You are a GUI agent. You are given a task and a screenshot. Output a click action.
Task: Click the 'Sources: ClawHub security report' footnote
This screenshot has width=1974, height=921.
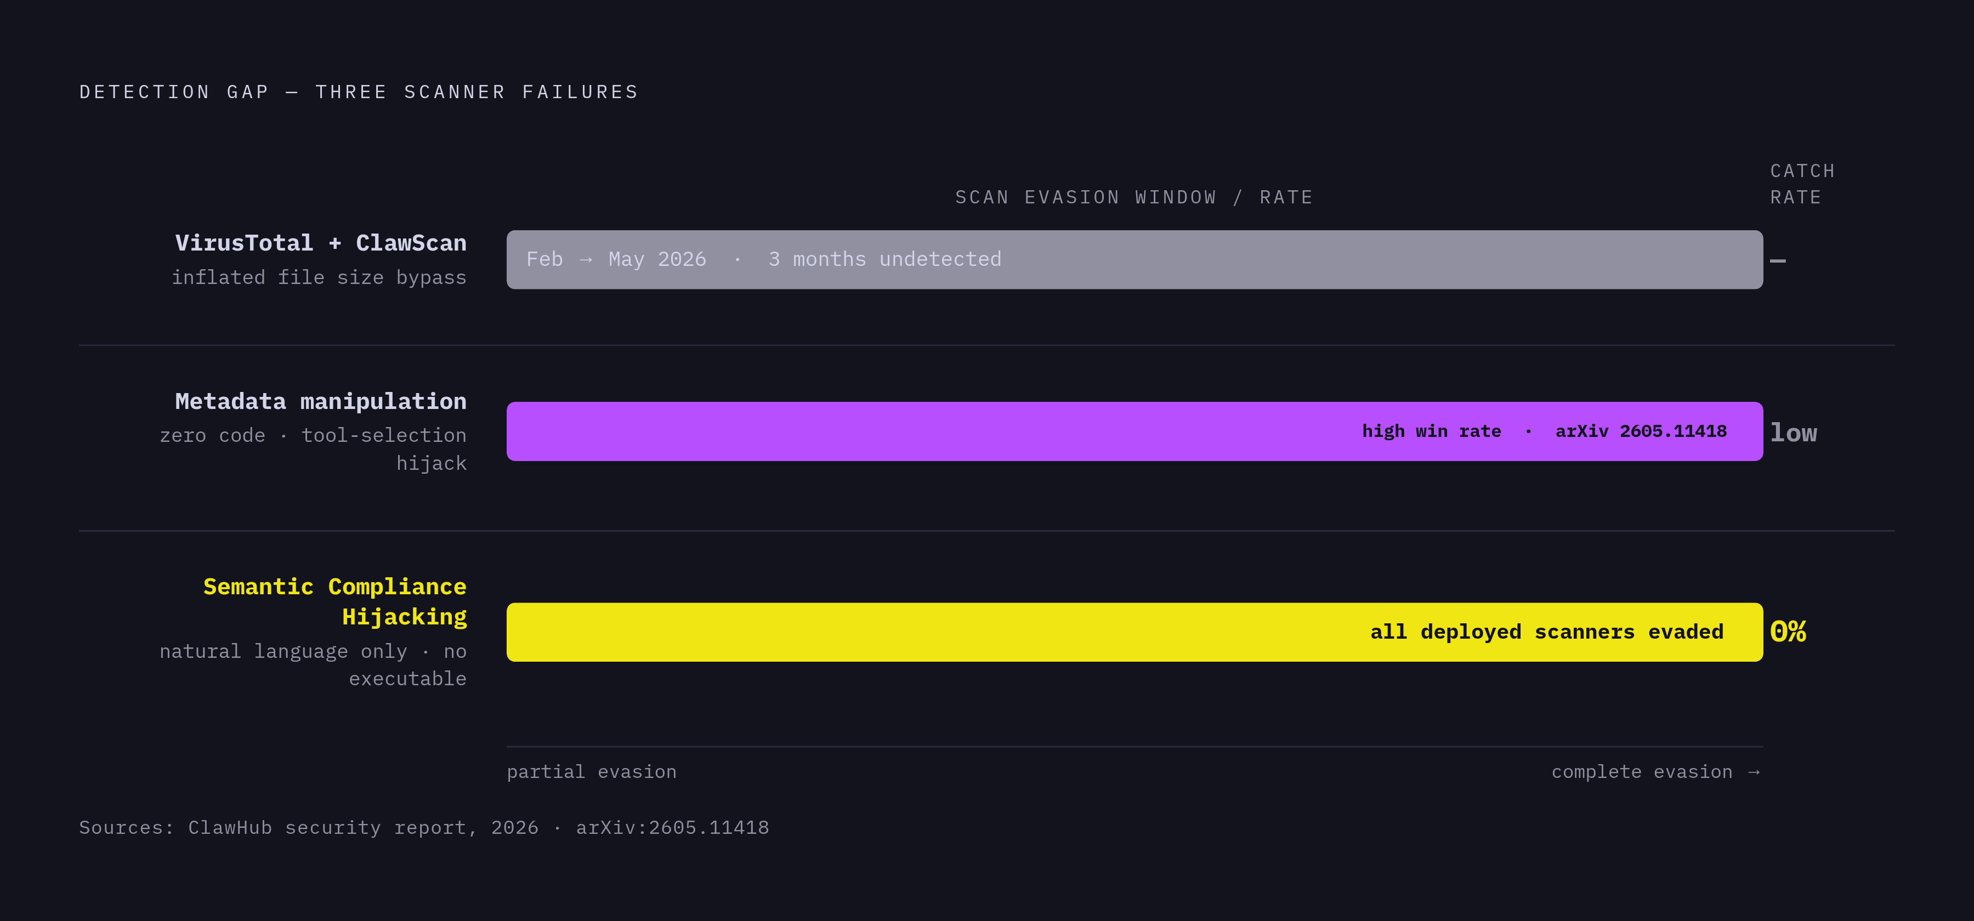point(424,827)
